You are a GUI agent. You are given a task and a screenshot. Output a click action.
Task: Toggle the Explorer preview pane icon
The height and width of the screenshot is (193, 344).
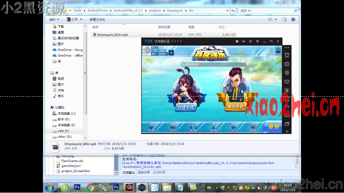(284, 19)
